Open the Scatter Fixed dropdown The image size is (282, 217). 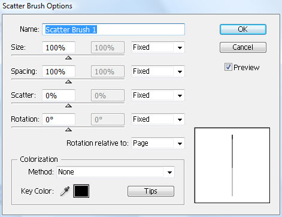158,95
